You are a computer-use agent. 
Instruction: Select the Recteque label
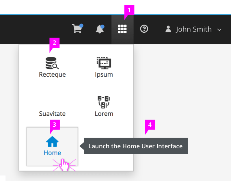tap(52, 75)
